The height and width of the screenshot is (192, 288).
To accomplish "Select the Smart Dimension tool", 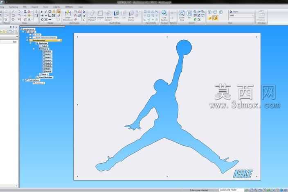I will (x=68, y=16).
